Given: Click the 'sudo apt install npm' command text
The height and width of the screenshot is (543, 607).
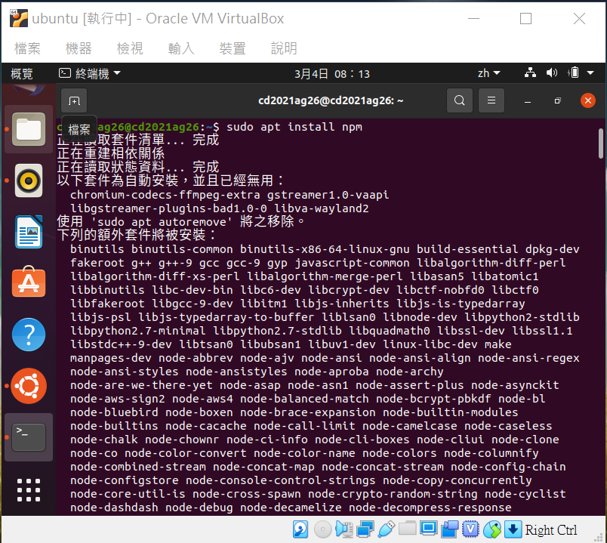Looking at the screenshot, I should (x=294, y=127).
